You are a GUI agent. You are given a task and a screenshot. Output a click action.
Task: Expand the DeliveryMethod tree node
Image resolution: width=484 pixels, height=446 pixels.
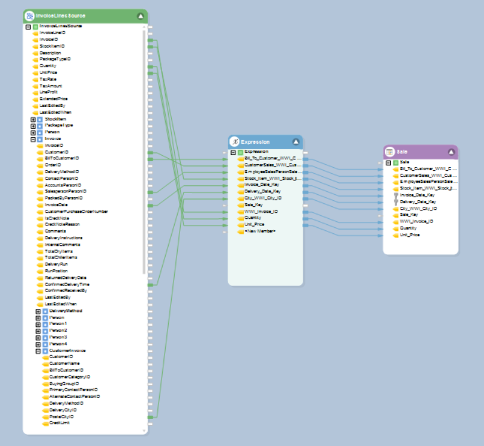pyautogui.click(x=38, y=311)
